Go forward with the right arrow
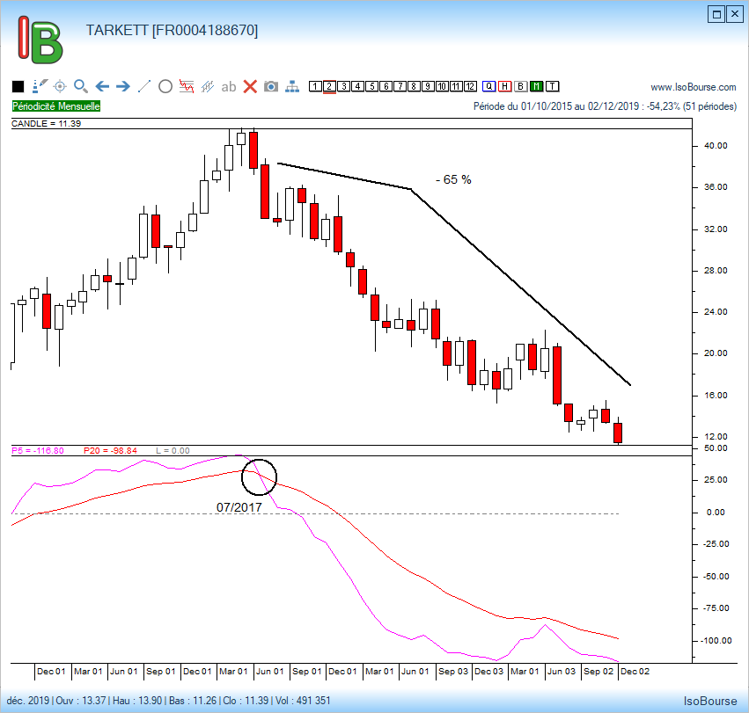749x713 pixels. tap(123, 86)
